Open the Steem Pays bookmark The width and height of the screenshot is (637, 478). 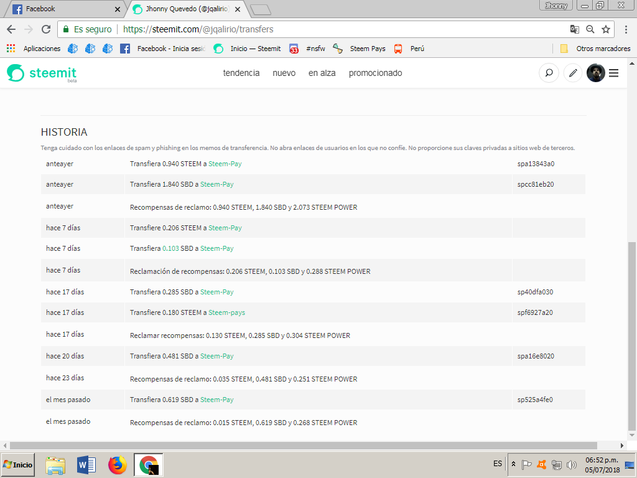359,49
